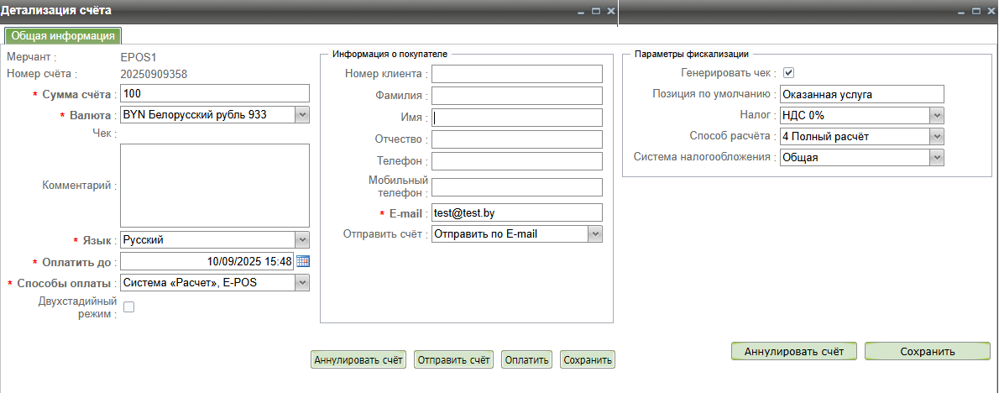The image size is (999, 393).
Task: Expand the Система налогообложения dropdown
Action: tap(937, 157)
